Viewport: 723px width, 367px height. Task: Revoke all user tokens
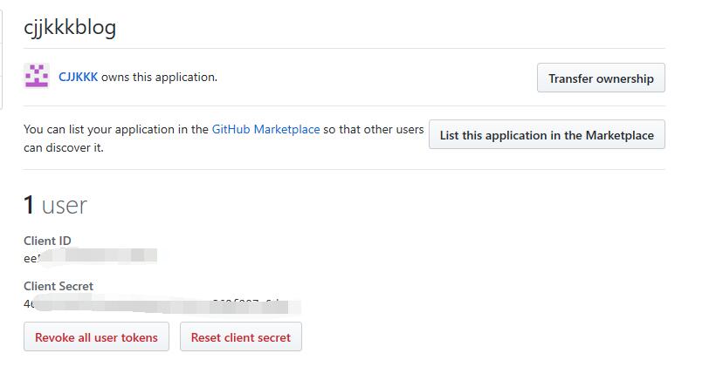point(96,337)
